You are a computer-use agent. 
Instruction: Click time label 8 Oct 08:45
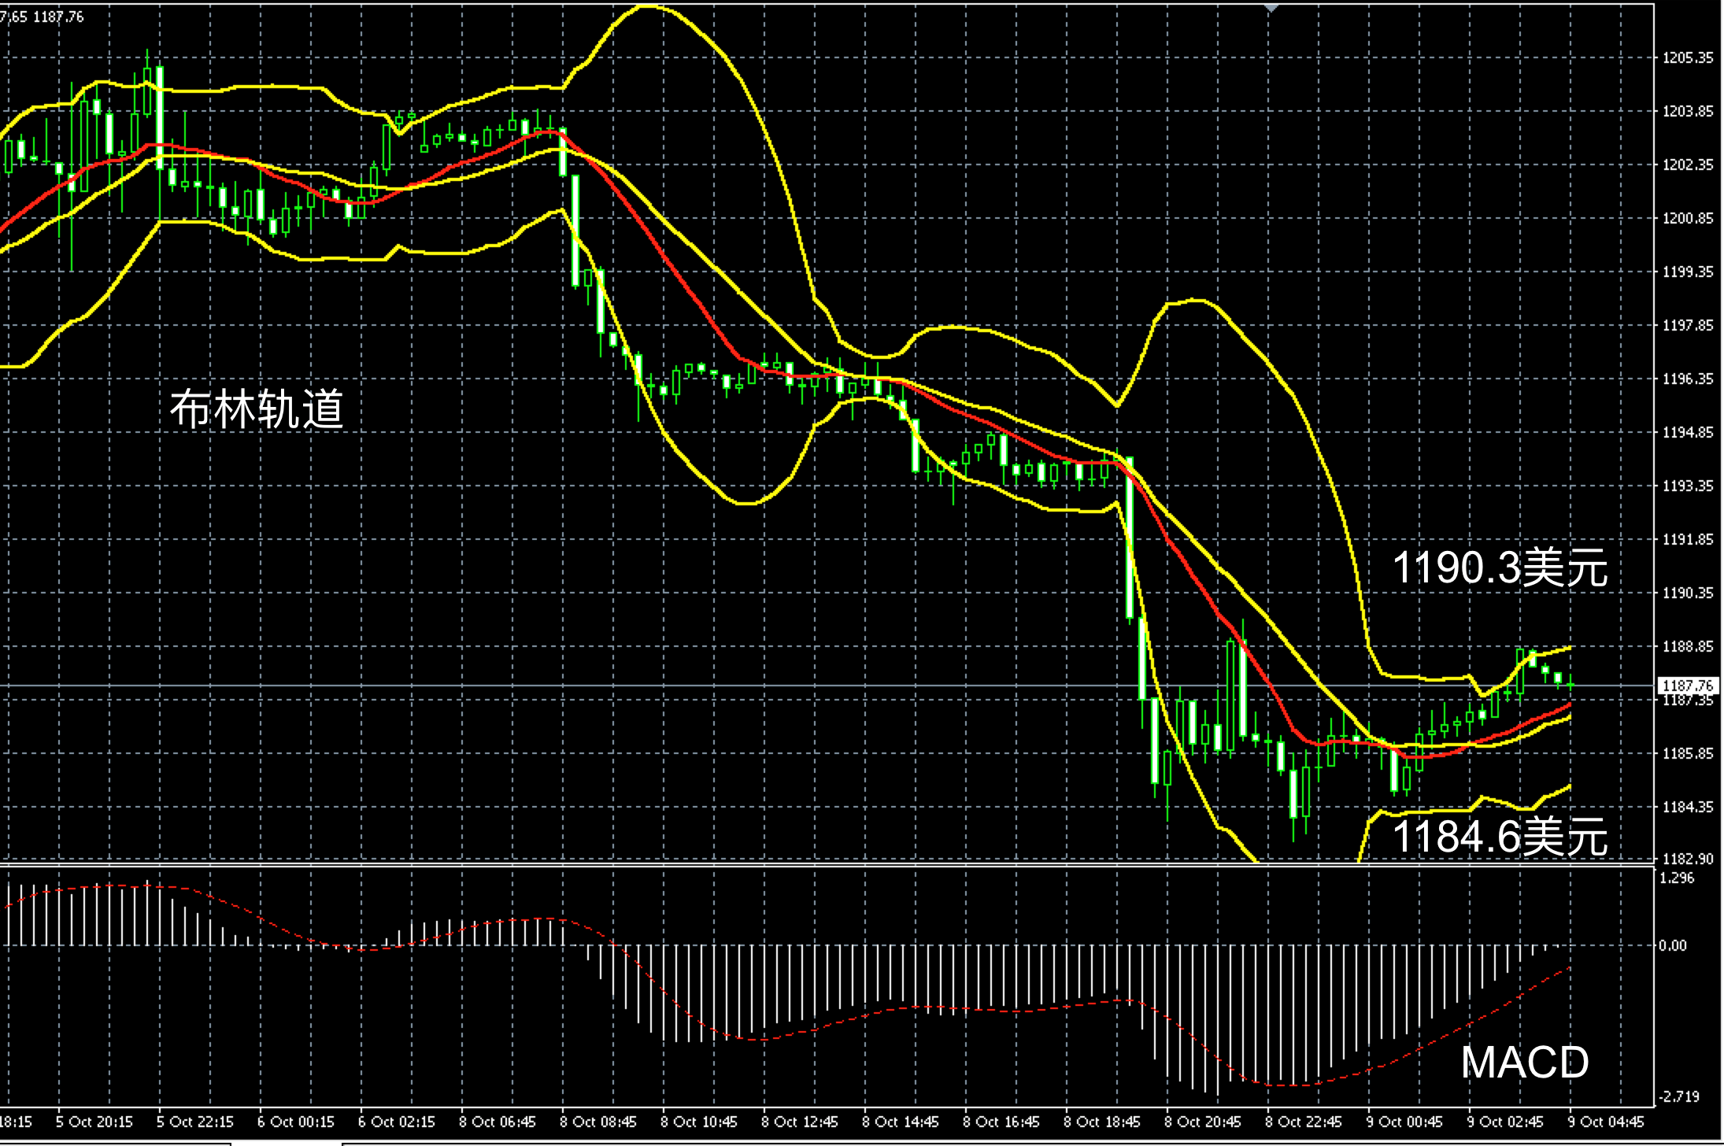[x=598, y=1122]
